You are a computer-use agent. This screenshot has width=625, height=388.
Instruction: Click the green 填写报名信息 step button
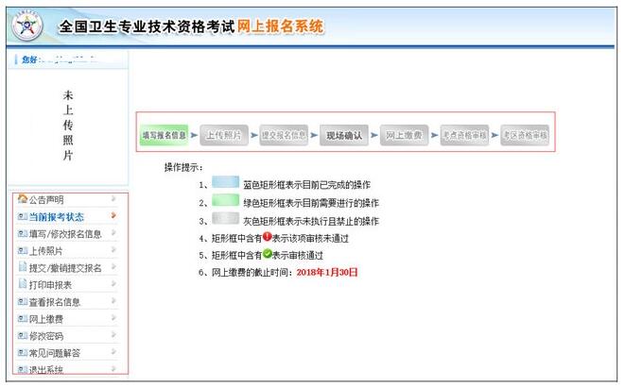pos(164,135)
